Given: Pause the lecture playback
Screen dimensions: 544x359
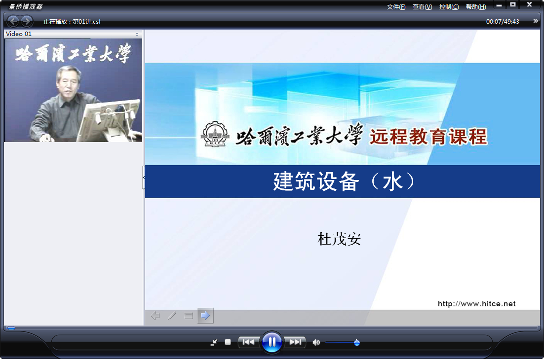Looking at the screenshot, I should 272,342.
